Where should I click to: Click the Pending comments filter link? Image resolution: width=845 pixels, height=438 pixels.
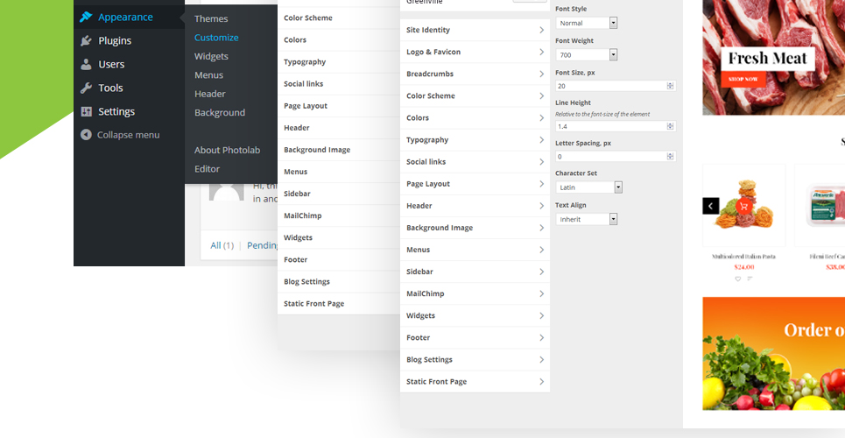click(x=262, y=245)
